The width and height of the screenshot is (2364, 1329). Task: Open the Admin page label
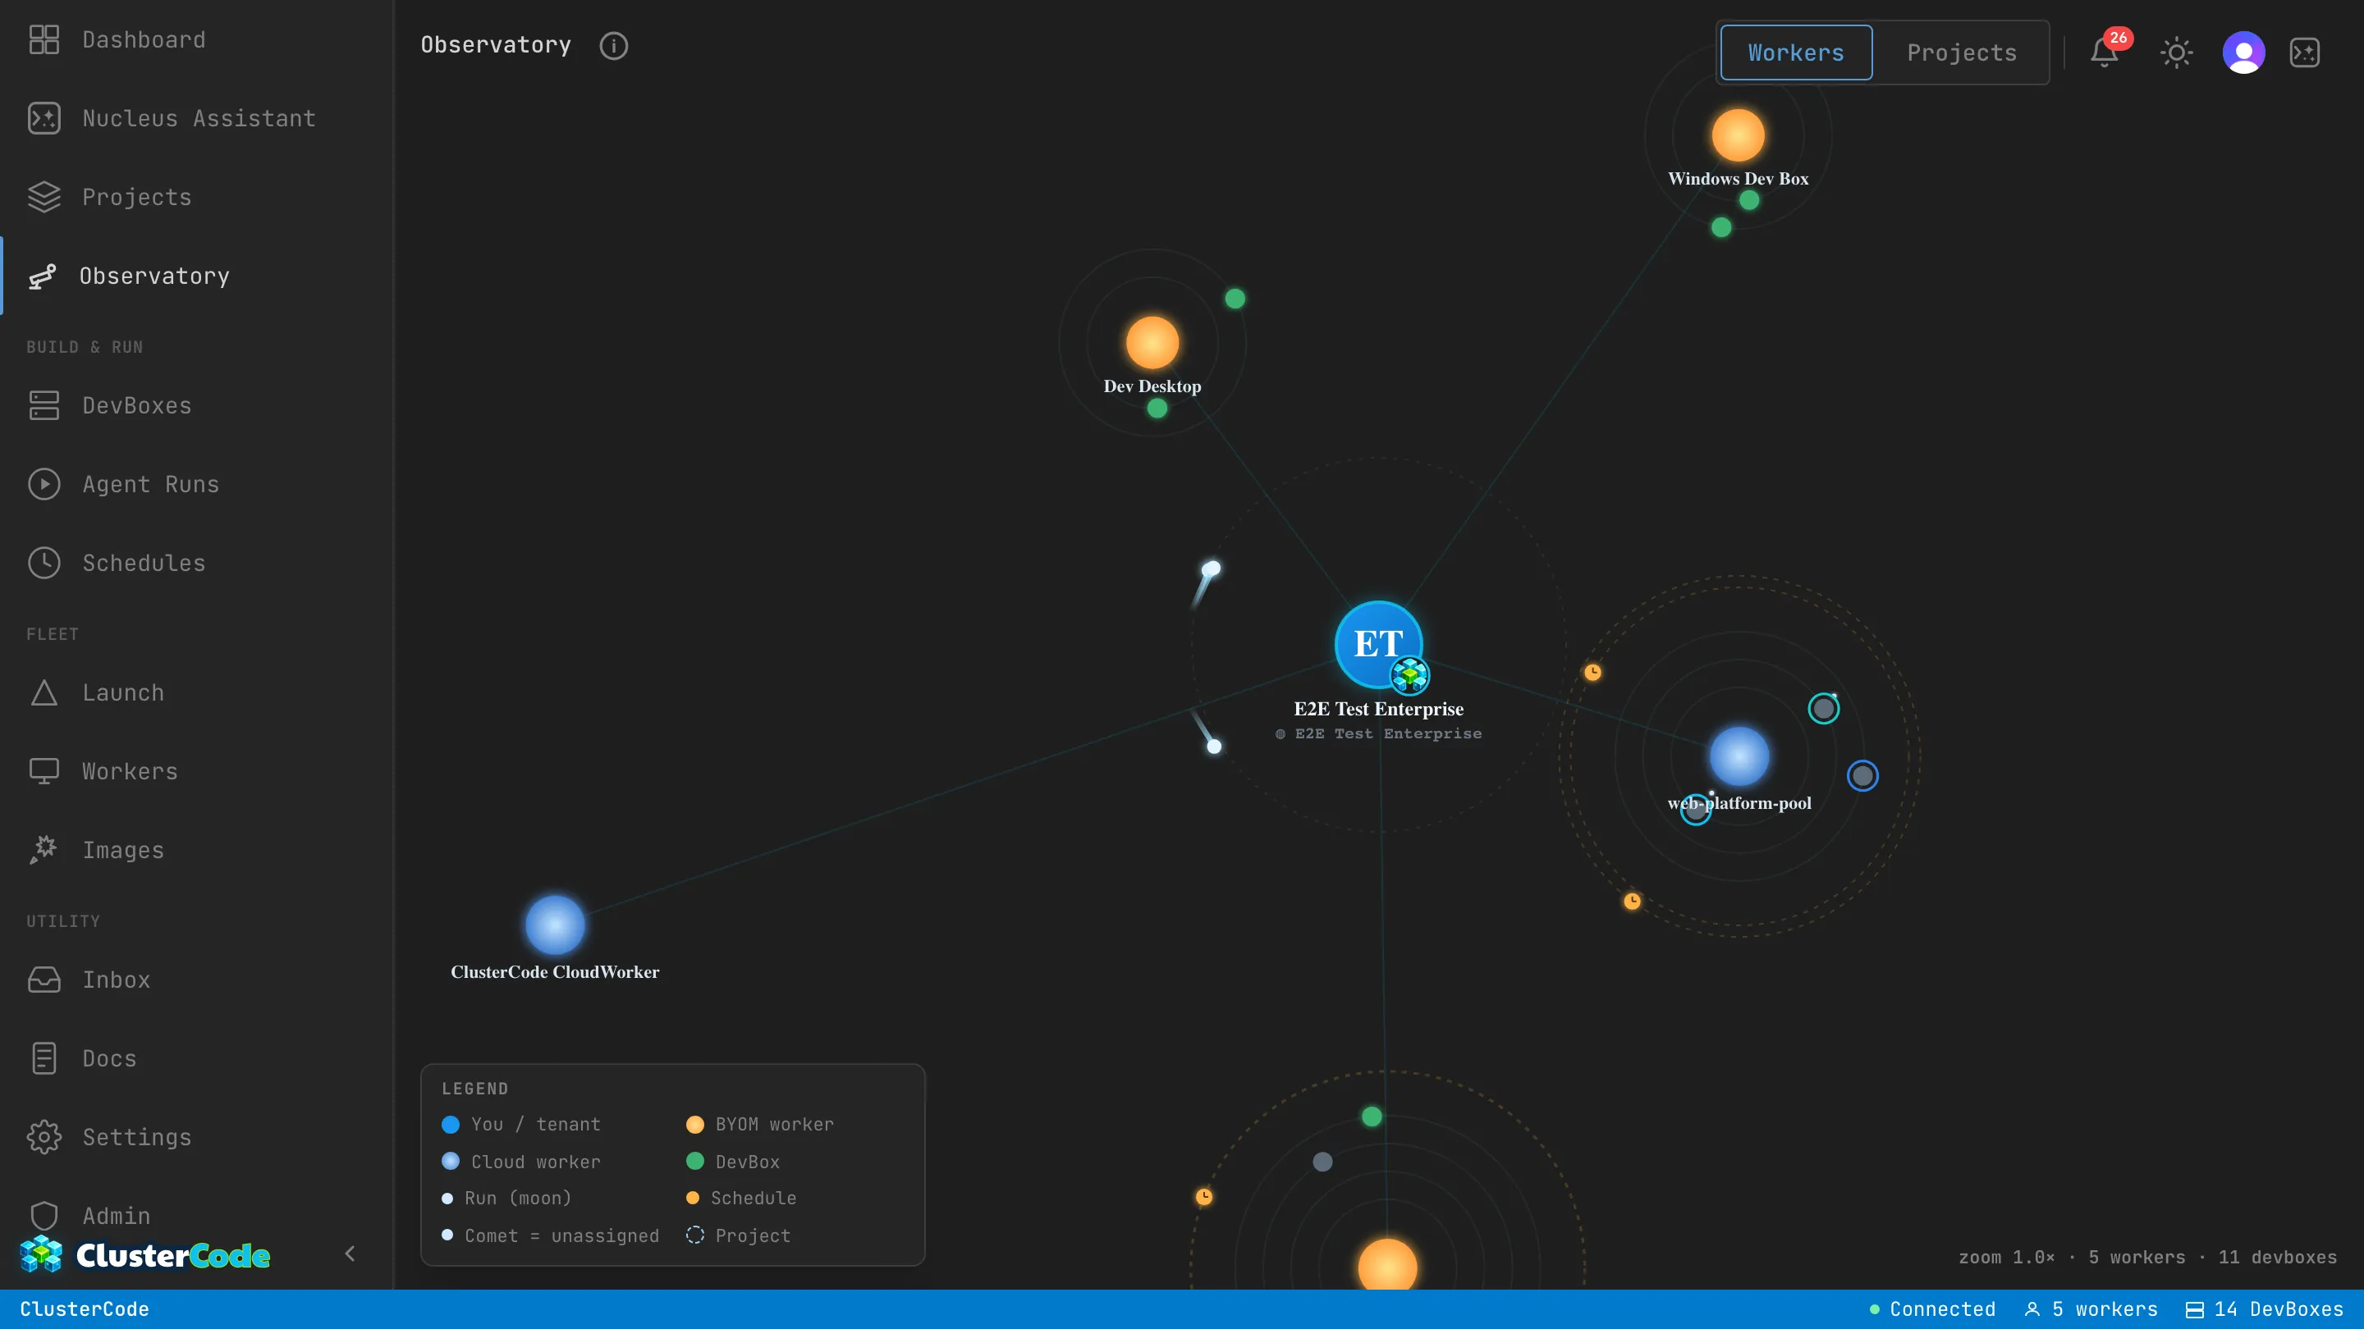click(117, 1216)
